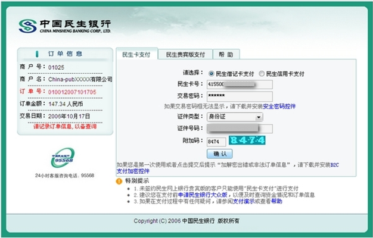The height and width of the screenshot is (238, 373).
Task: Click the 特别提示 warning icon
Action: [x=119, y=180]
